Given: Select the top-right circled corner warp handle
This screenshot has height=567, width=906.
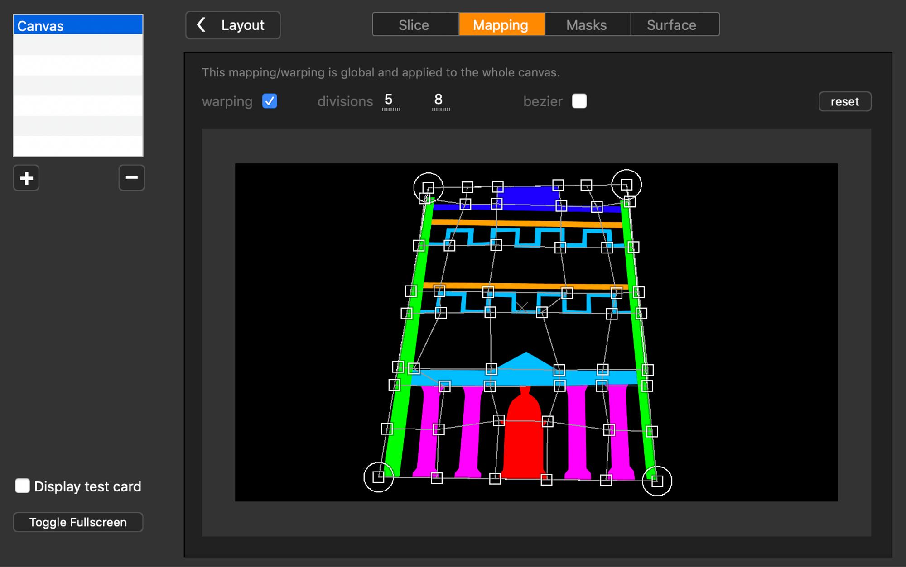Looking at the screenshot, I should point(626,185).
